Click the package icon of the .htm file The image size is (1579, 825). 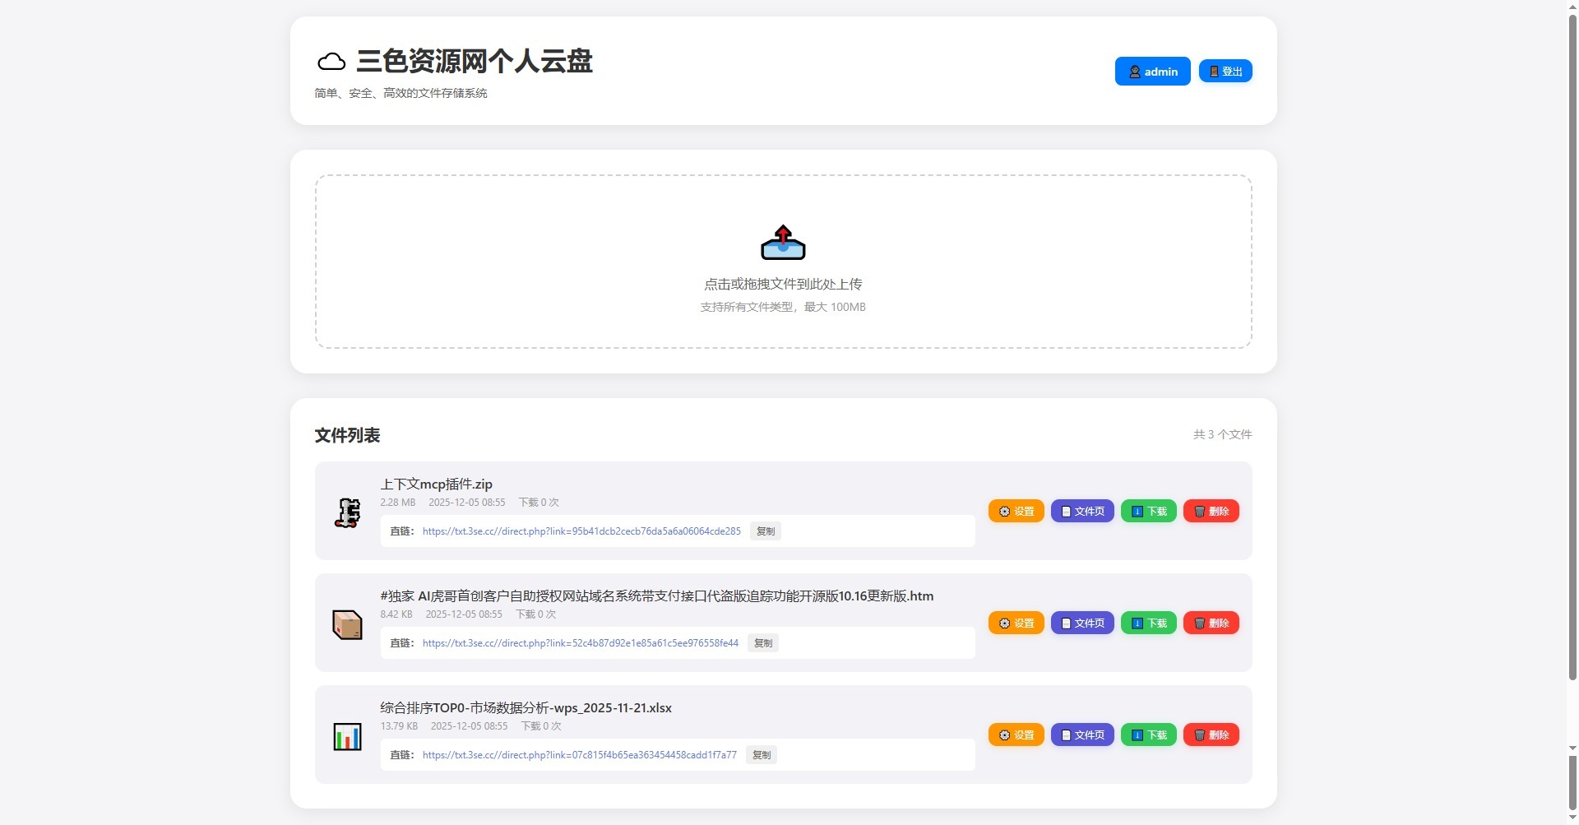[347, 623]
